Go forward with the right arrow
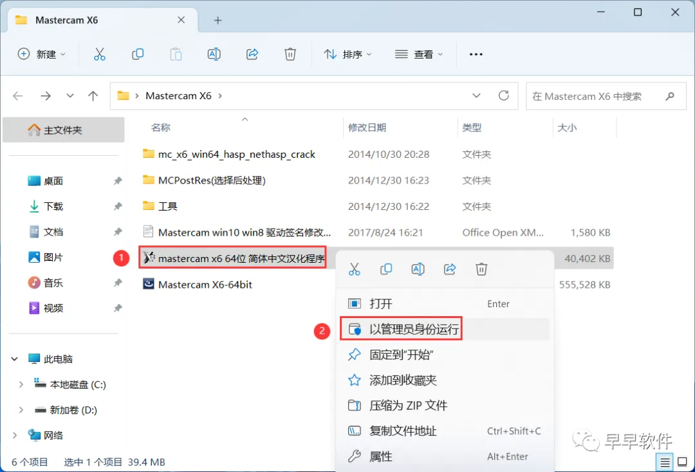The height and width of the screenshot is (472, 695). pyautogui.click(x=46, y=96)
